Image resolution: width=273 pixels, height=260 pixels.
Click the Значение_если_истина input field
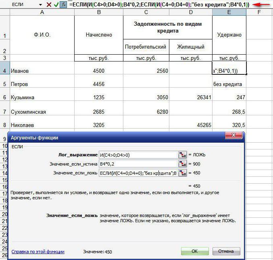(138, 164)
